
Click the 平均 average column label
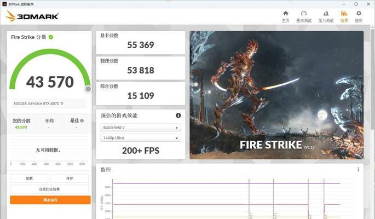coord(49,121)
